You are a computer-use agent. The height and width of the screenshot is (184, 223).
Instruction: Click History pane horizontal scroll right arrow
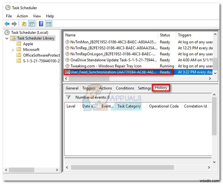(209, 168)
